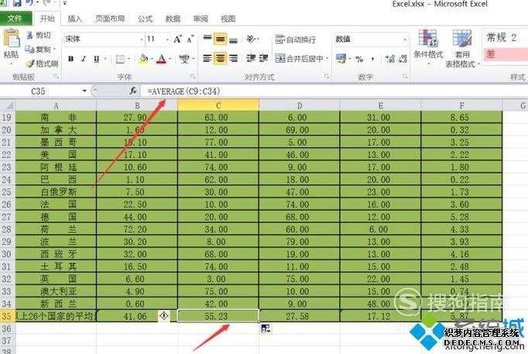Viewport: 528px width, 354px height.
Task: Click the Paste clipboard icon
Action: 12,38
